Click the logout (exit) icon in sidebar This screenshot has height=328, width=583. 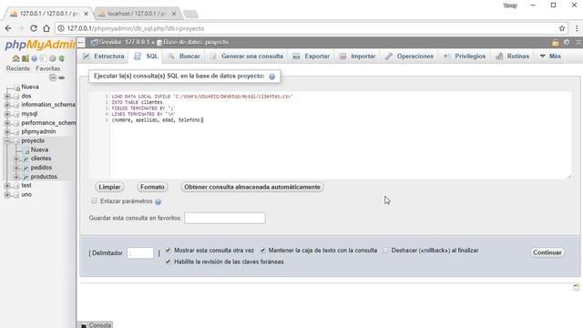25,58
